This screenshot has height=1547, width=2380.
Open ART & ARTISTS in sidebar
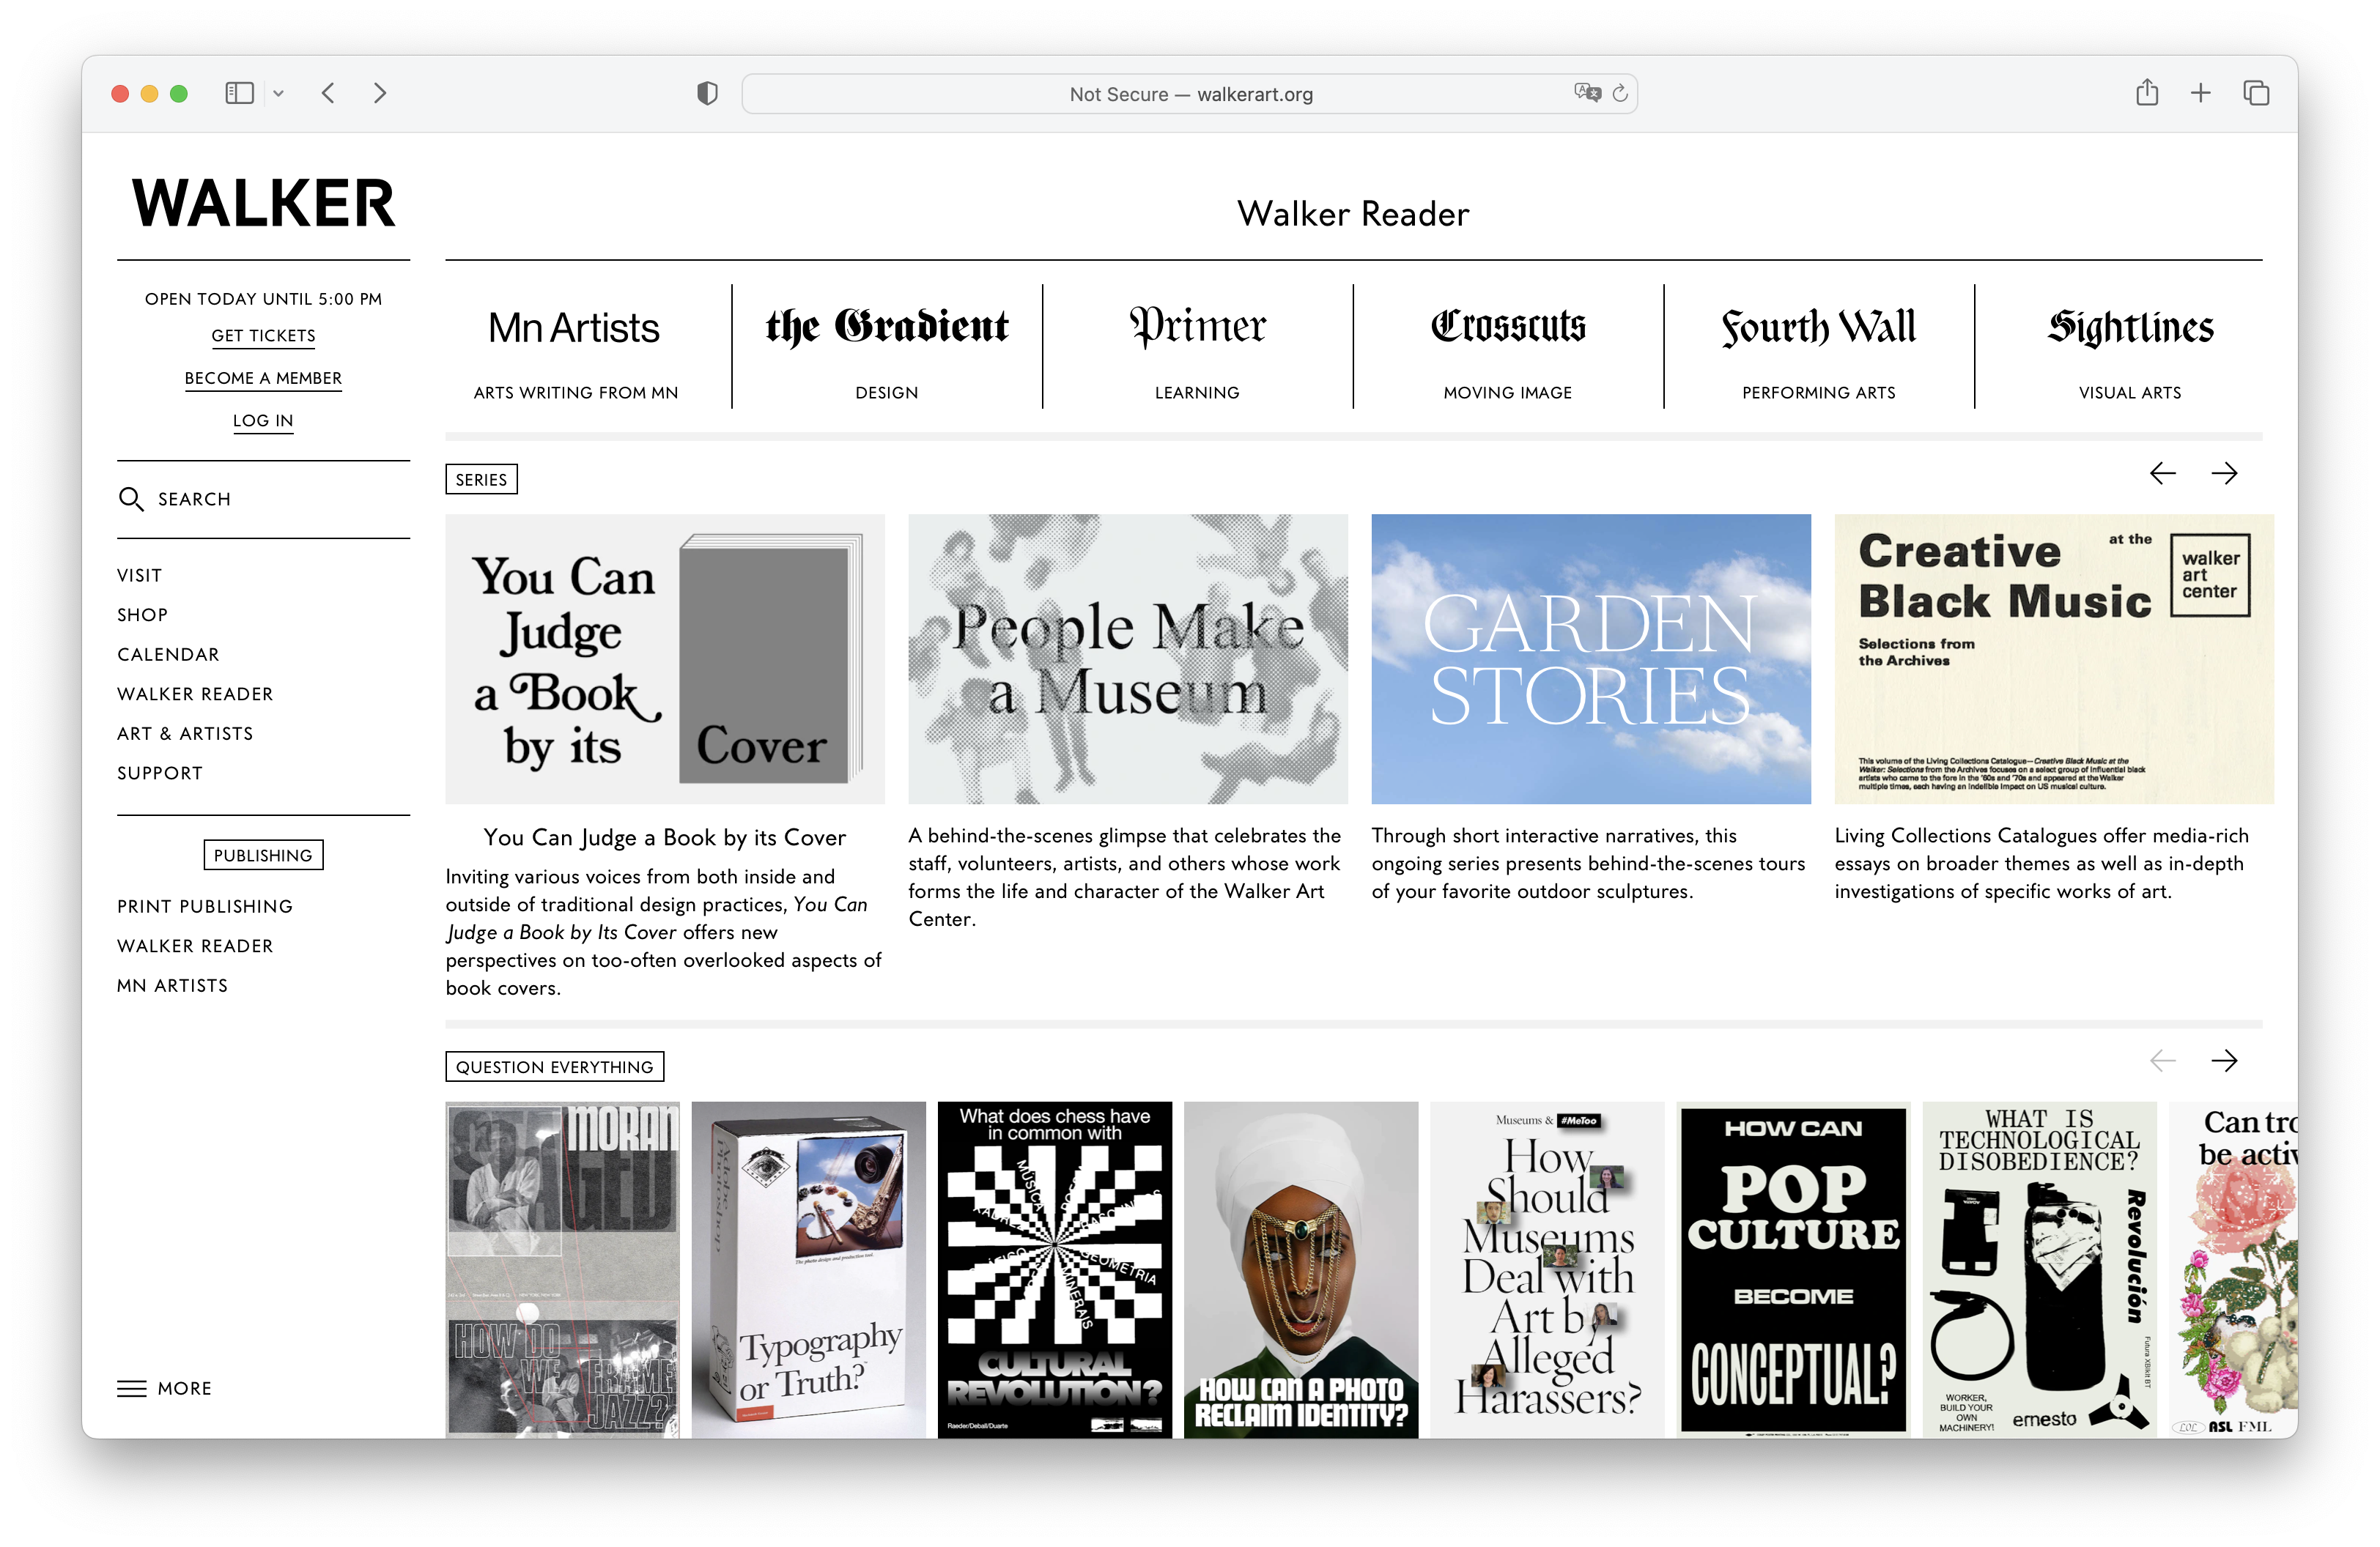click(x=185, y=733)
